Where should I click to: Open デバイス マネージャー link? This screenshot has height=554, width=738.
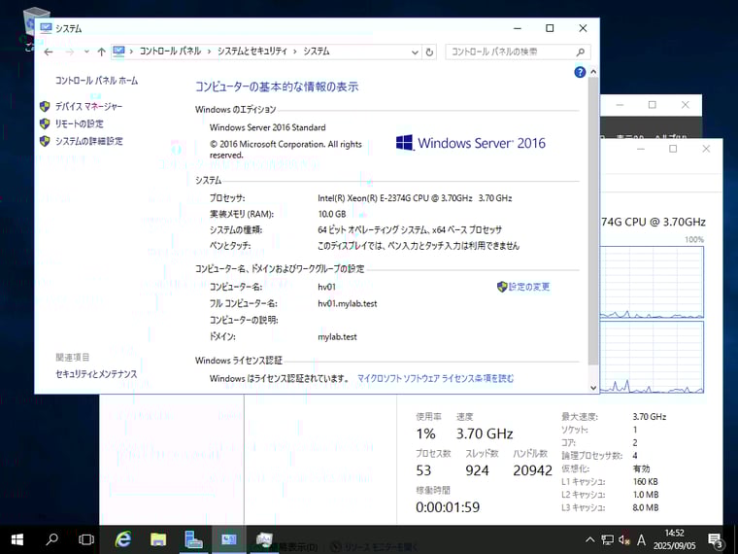(x=88, y=106)
